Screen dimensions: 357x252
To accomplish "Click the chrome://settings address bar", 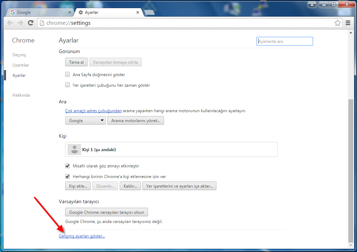I will [x=189, y=23].
